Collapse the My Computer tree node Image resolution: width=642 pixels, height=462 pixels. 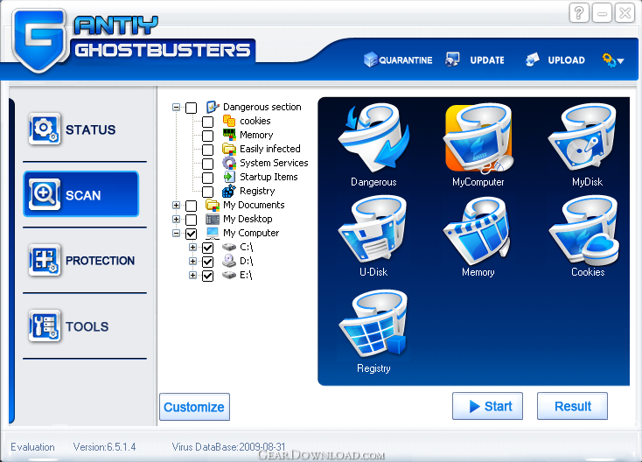tap(176, 233)
